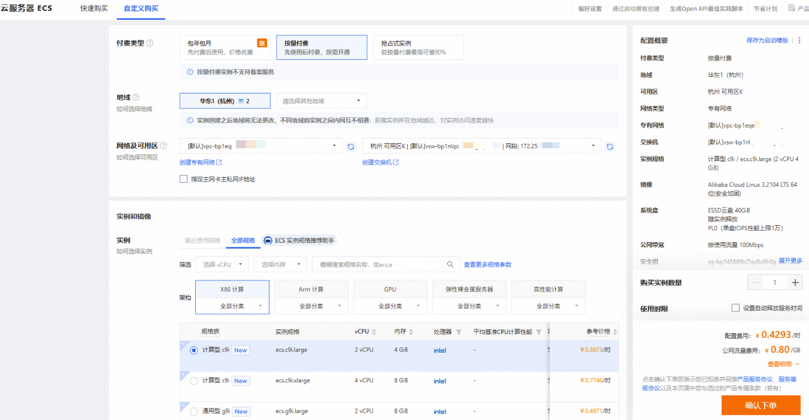Image resolution: width=809 pixels, height=420 pixels.
Task: Select the 华东1（杭州）region option
Action: [225, 101]
